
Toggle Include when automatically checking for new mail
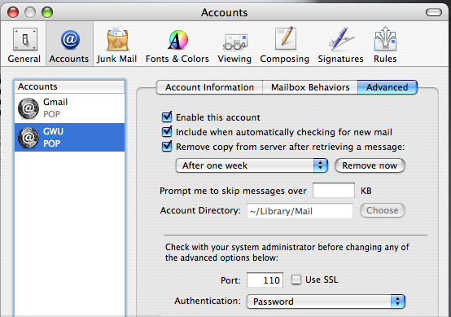167,131
